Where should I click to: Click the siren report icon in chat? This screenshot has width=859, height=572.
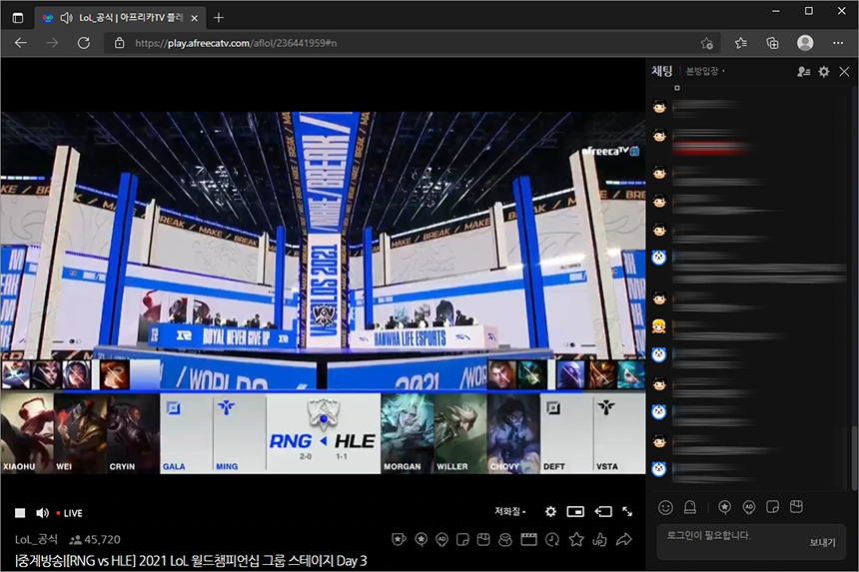690,507
